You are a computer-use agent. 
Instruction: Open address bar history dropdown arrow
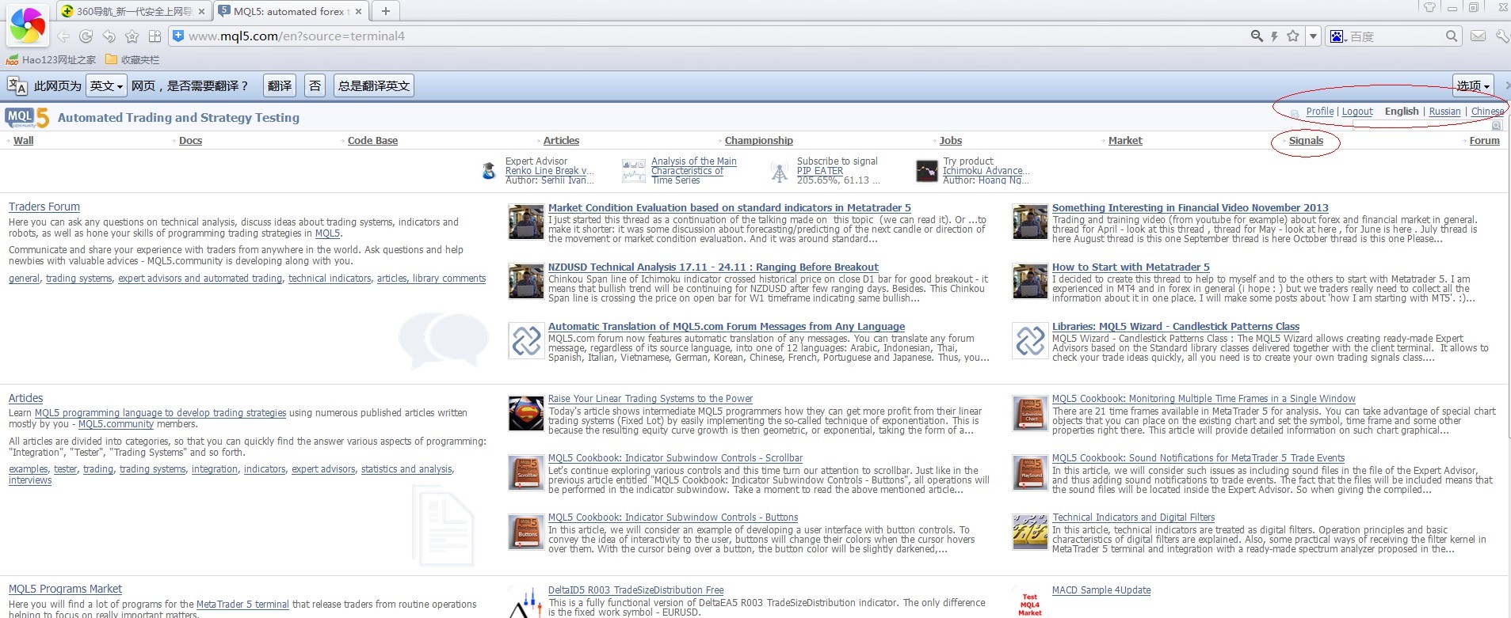1313,36
